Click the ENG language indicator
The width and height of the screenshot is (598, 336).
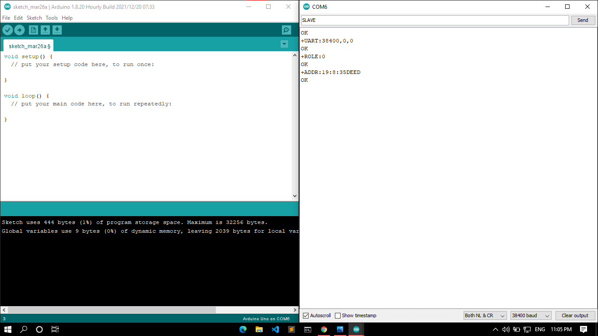(x=540, y=329)
